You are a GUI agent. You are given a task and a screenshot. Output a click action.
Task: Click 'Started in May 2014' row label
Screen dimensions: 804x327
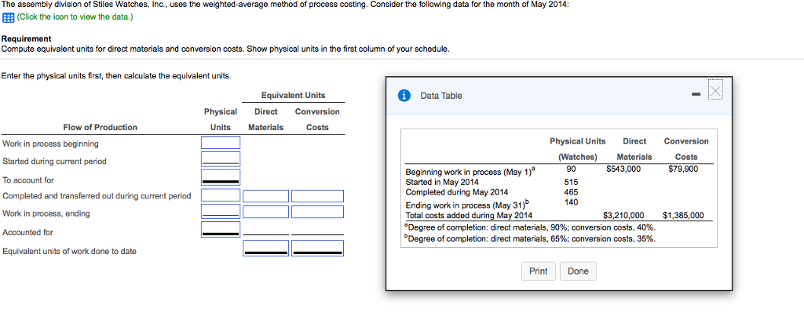(x=442, y=182)
